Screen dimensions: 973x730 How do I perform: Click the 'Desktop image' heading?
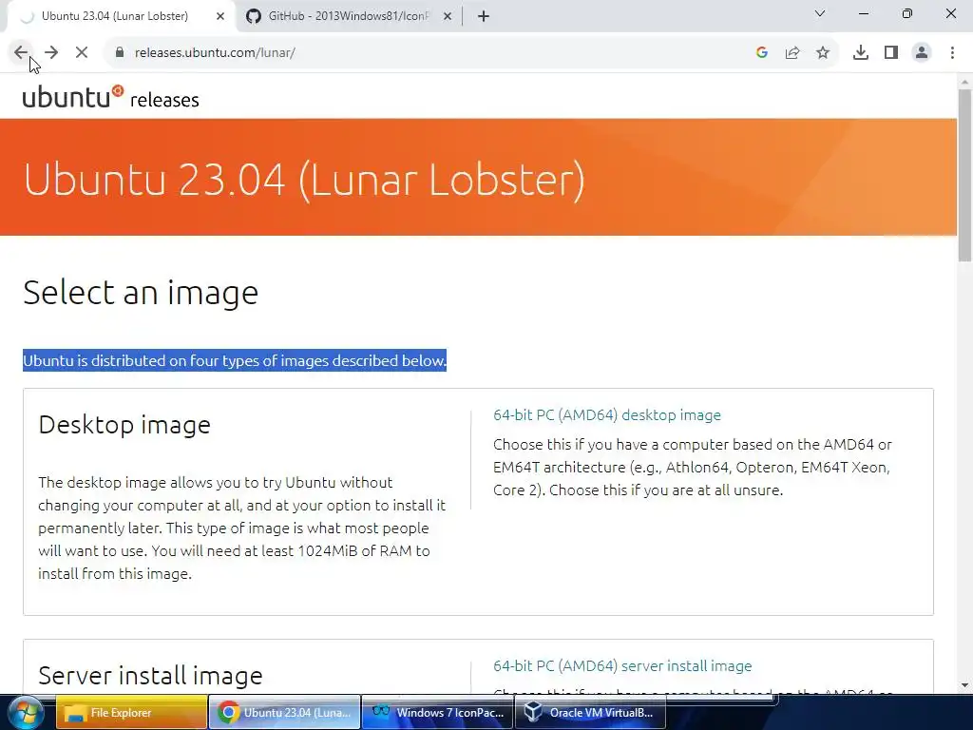click(124, 425)
